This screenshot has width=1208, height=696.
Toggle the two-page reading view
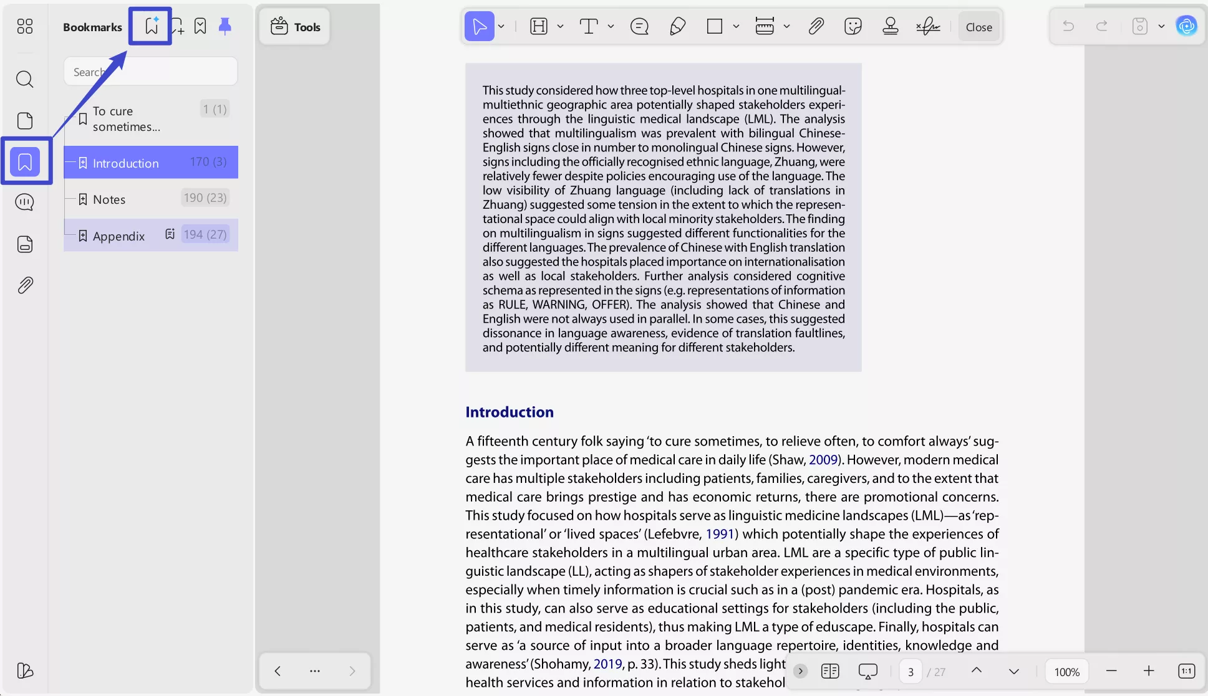[x=830, y=671]
